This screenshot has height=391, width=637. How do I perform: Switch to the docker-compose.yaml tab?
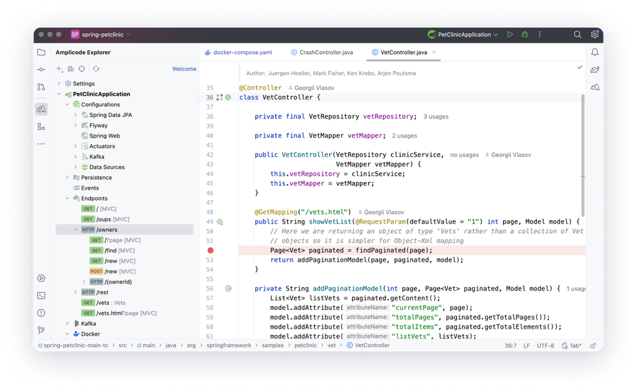pos(238,53)
